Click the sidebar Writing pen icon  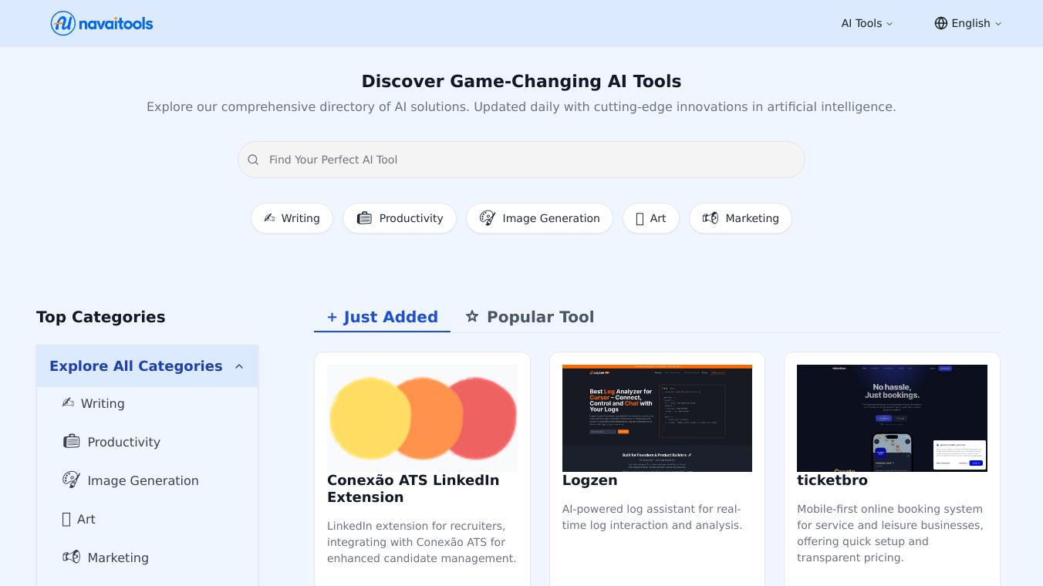pyautogui.click(x=68, y=402)
